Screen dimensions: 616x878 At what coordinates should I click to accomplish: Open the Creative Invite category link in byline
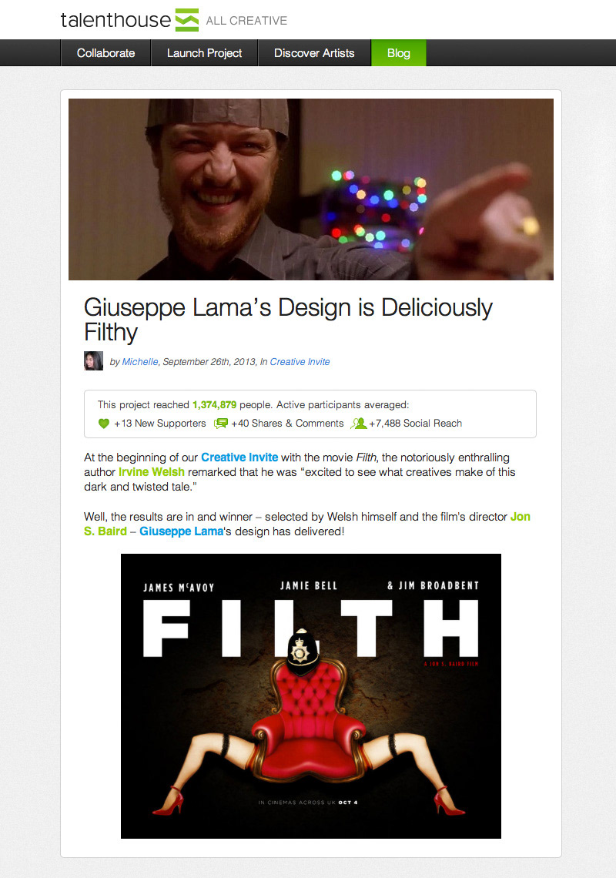coord(300,362)
